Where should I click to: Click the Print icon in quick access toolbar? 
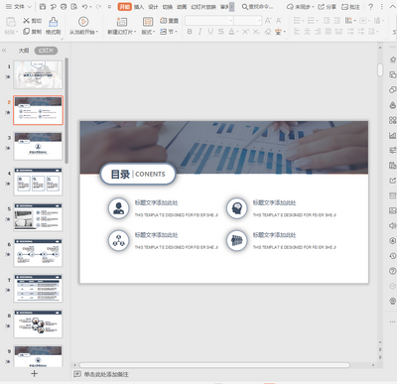64,6
